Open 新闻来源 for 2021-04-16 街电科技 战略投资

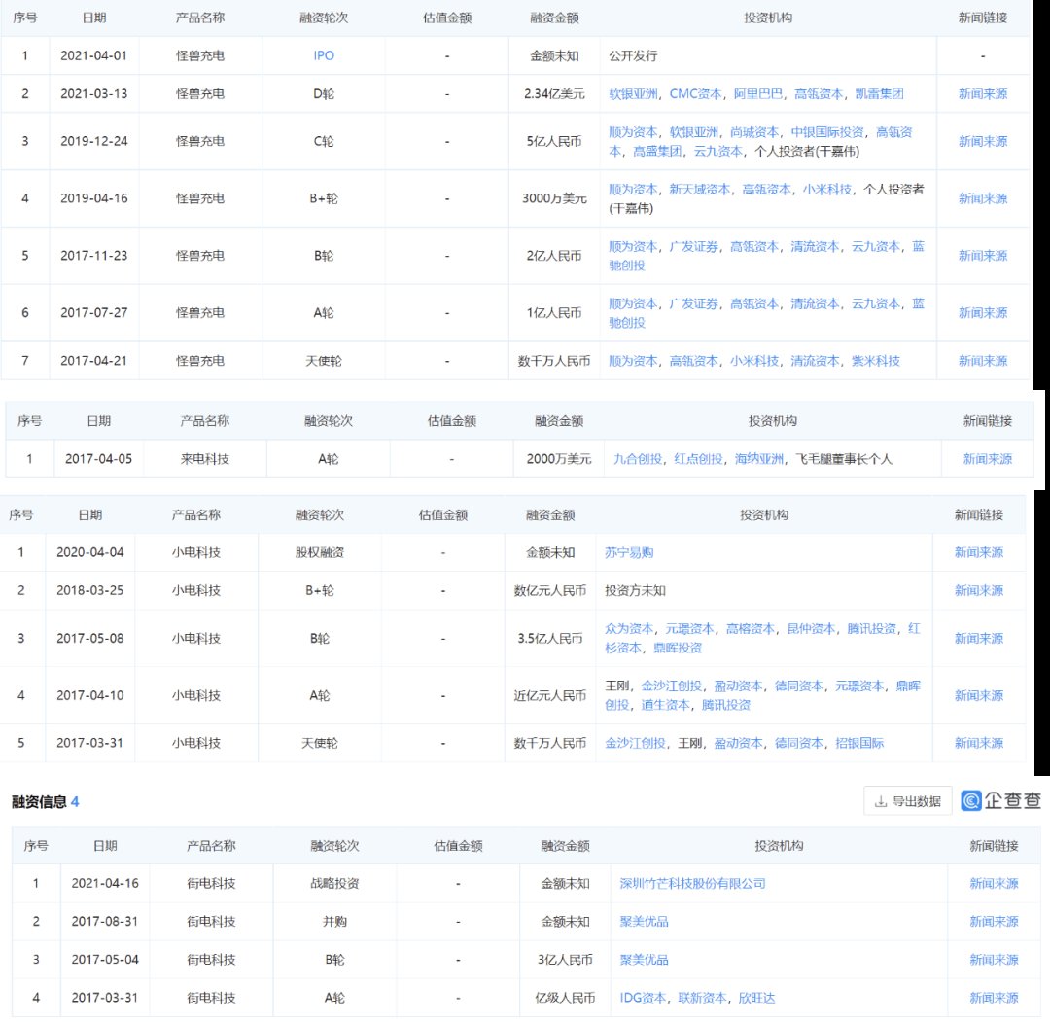(994, 883)
